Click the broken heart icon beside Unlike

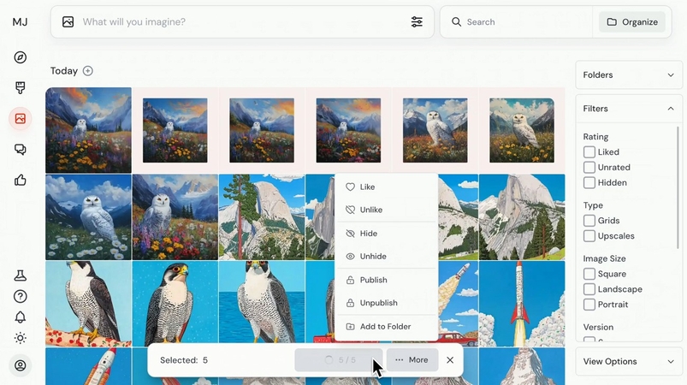350,210
